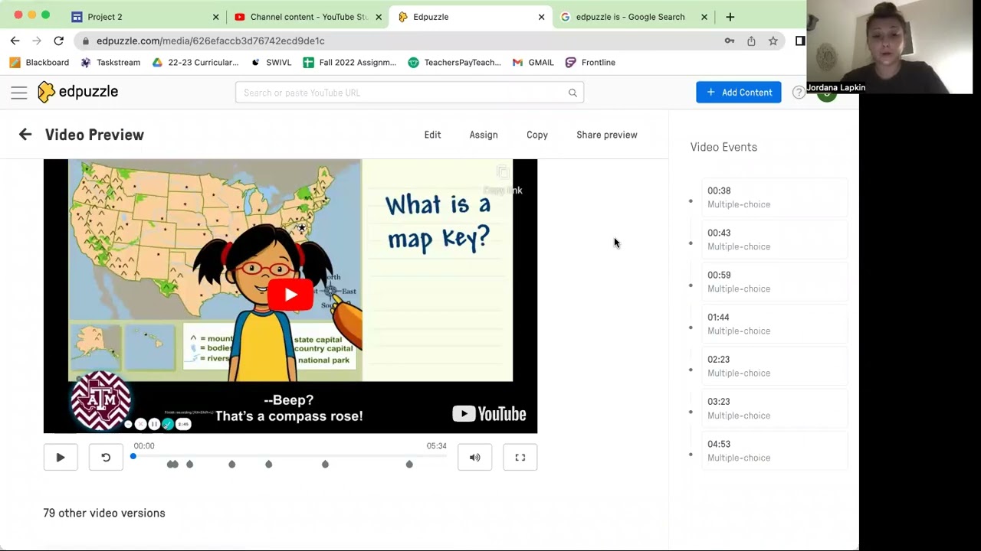Rewind the video with the replay button
The image size is (981, 551).
(106, 458)
